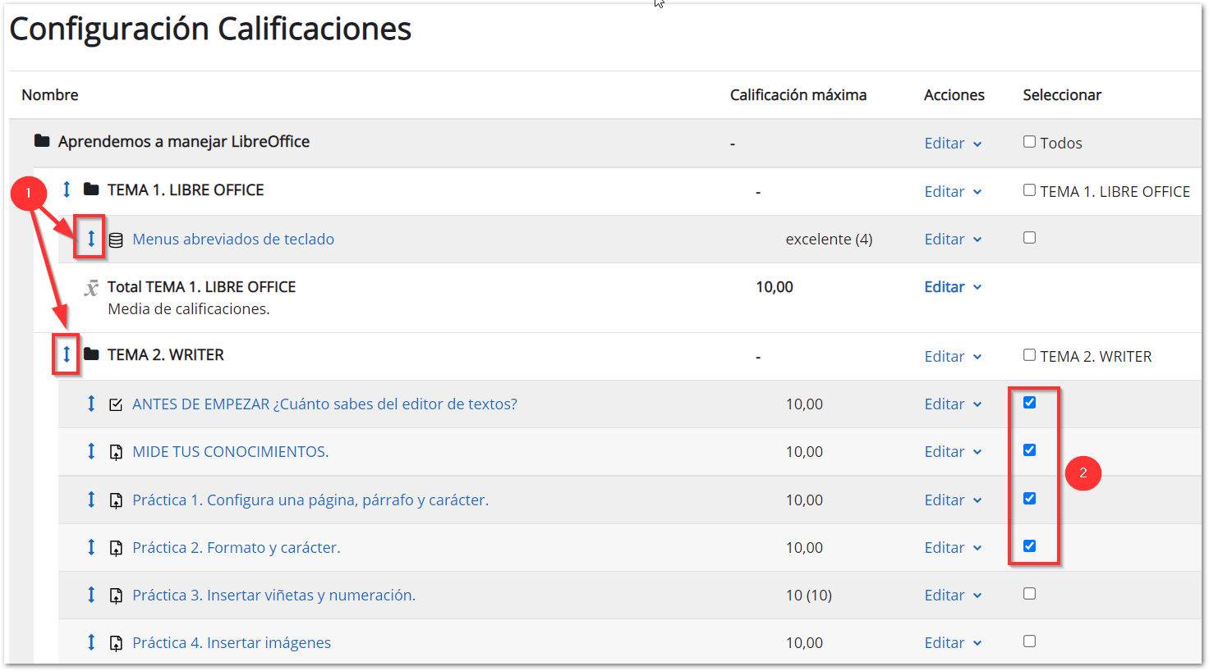Click quiz icon beside ANTES DE EMPEZAR
This screenshot has width=1209, height=671.
116,404
